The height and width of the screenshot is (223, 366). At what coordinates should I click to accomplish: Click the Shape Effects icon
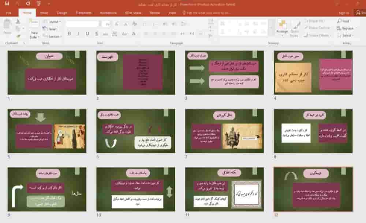pyautogui.click(x=306, y=35)
